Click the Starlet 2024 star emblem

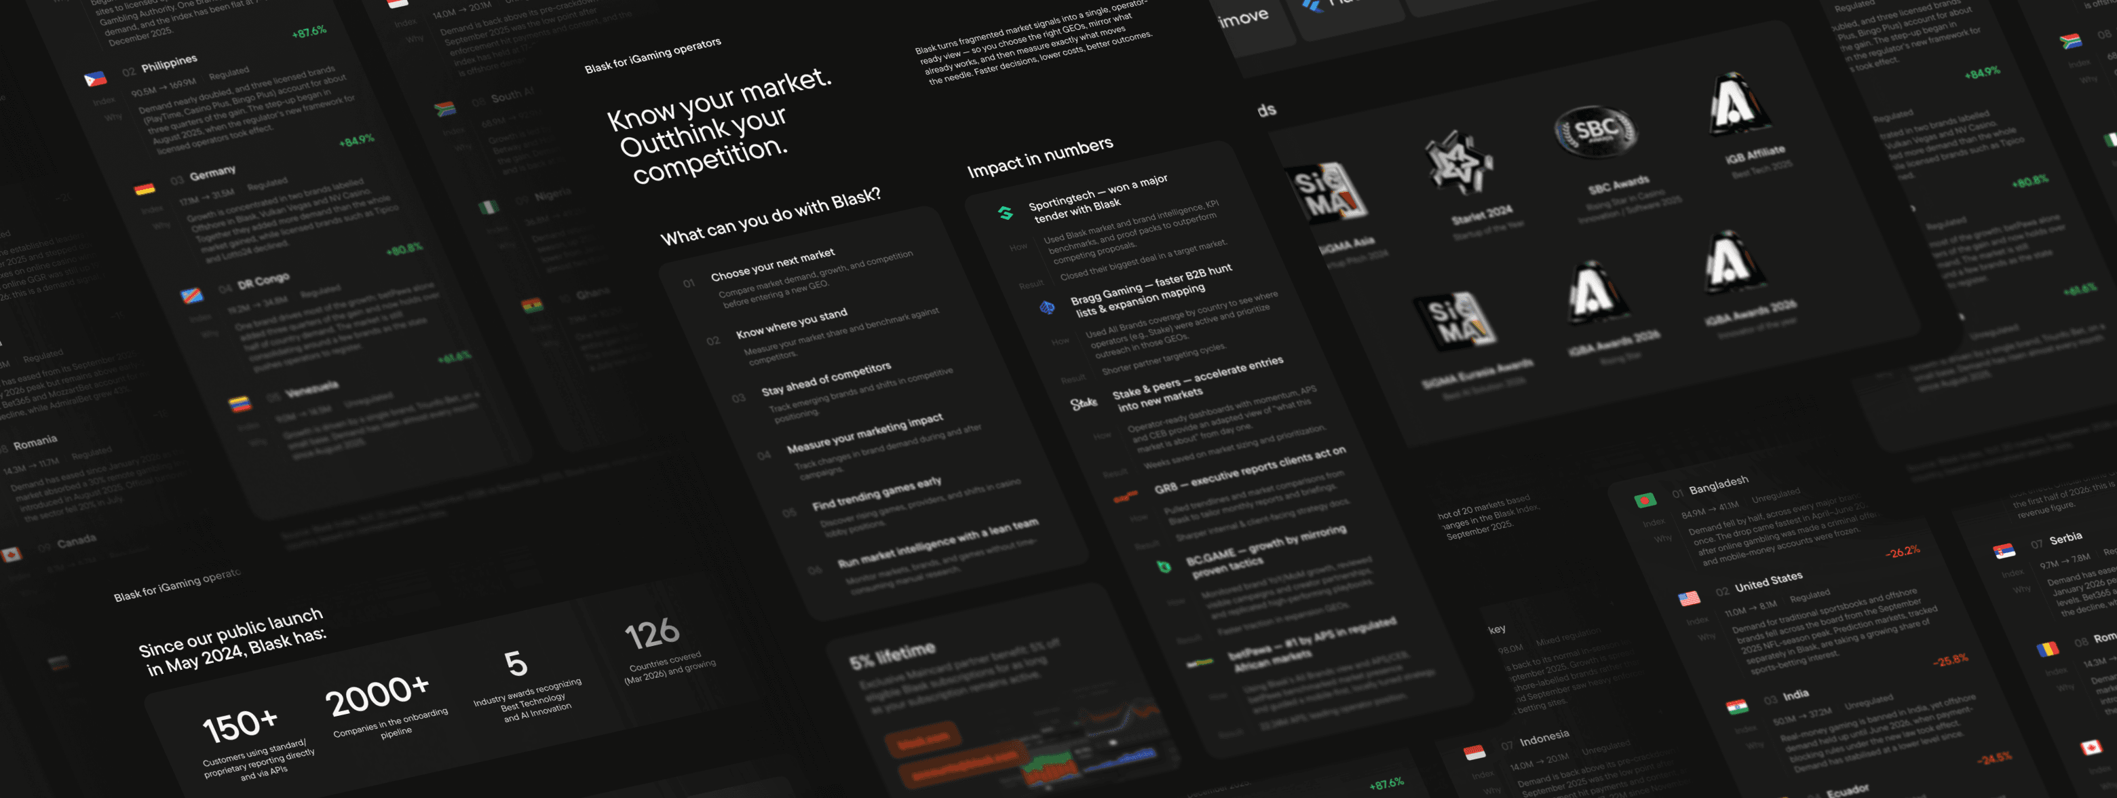point(1459,163)
